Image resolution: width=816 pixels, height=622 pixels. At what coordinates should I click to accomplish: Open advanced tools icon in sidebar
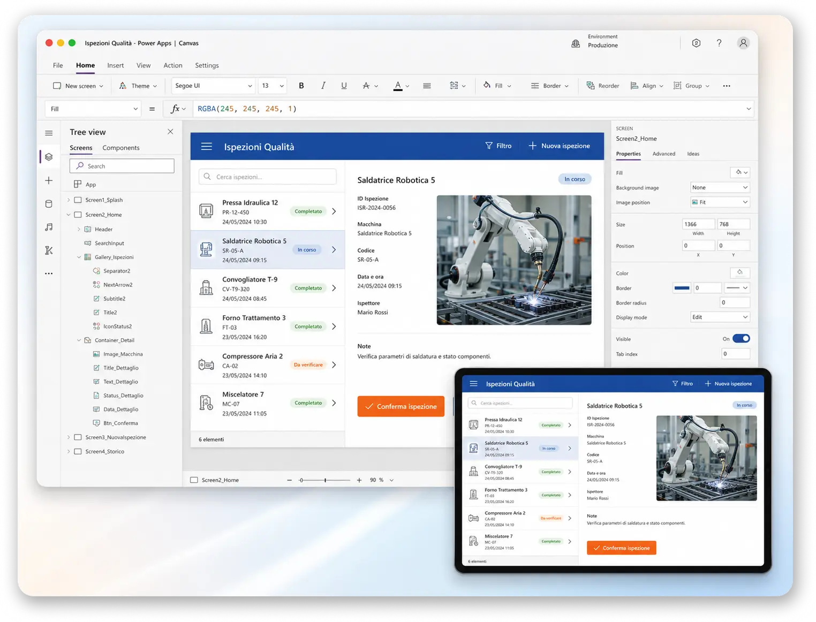49,250
